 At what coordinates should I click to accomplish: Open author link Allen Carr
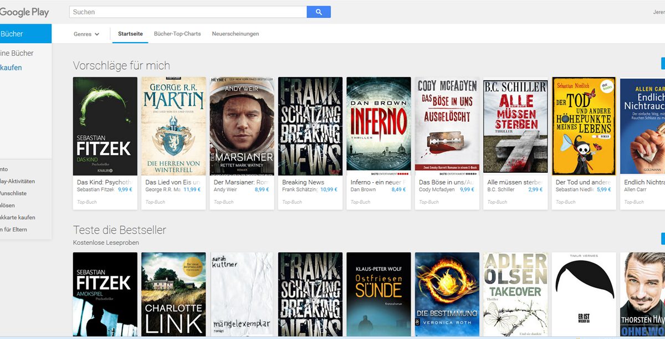635,189
